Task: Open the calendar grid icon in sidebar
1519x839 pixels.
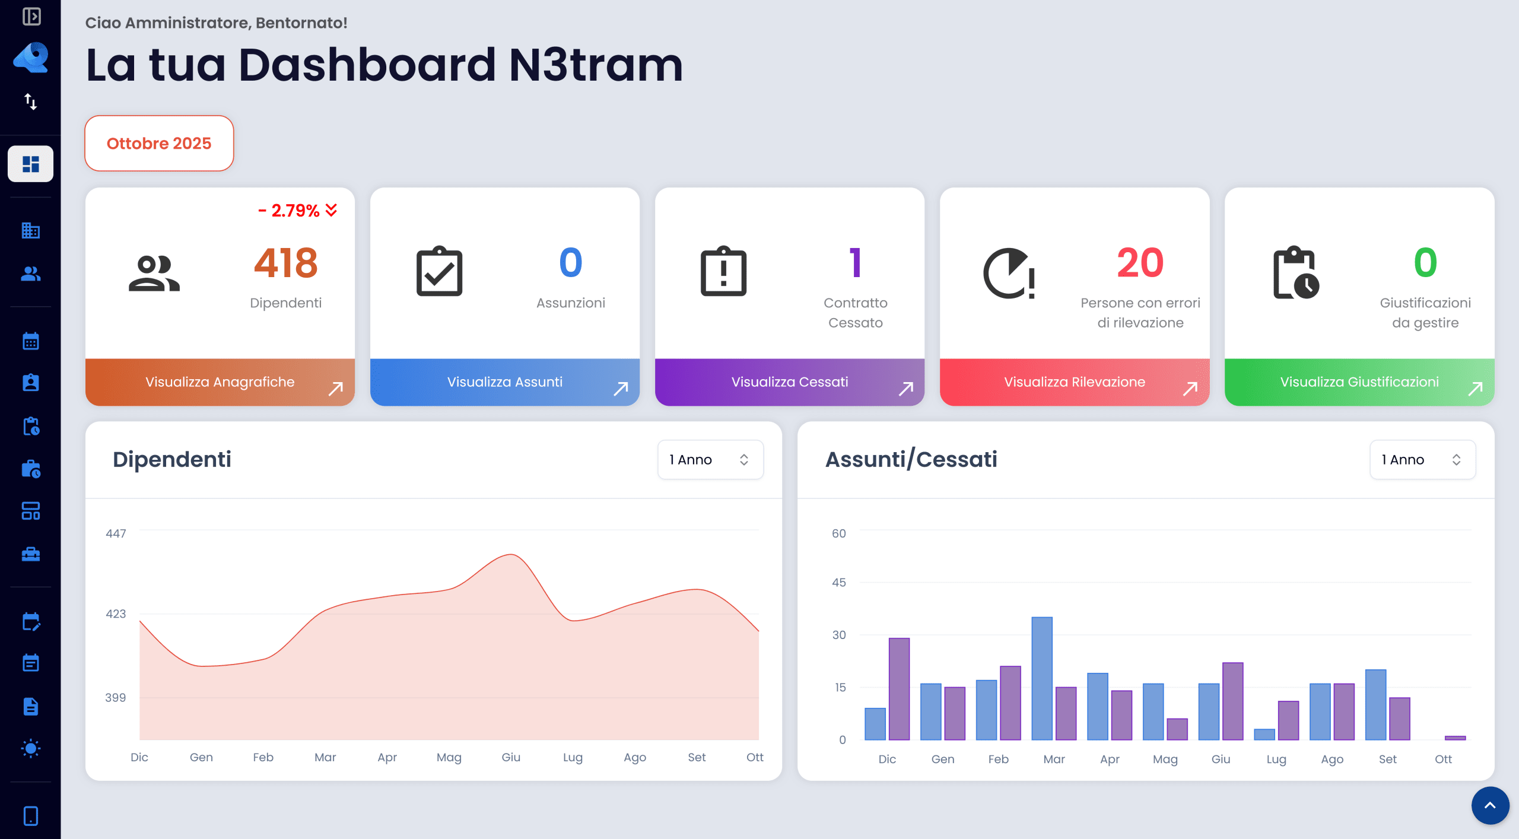Action: click(x=31, y=341)
